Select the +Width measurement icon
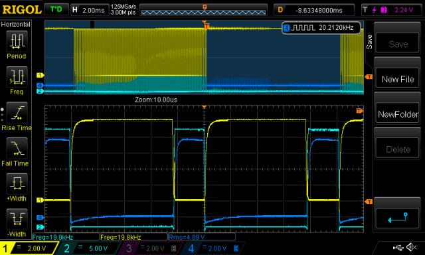425x255 pixels. pos(17,183)
